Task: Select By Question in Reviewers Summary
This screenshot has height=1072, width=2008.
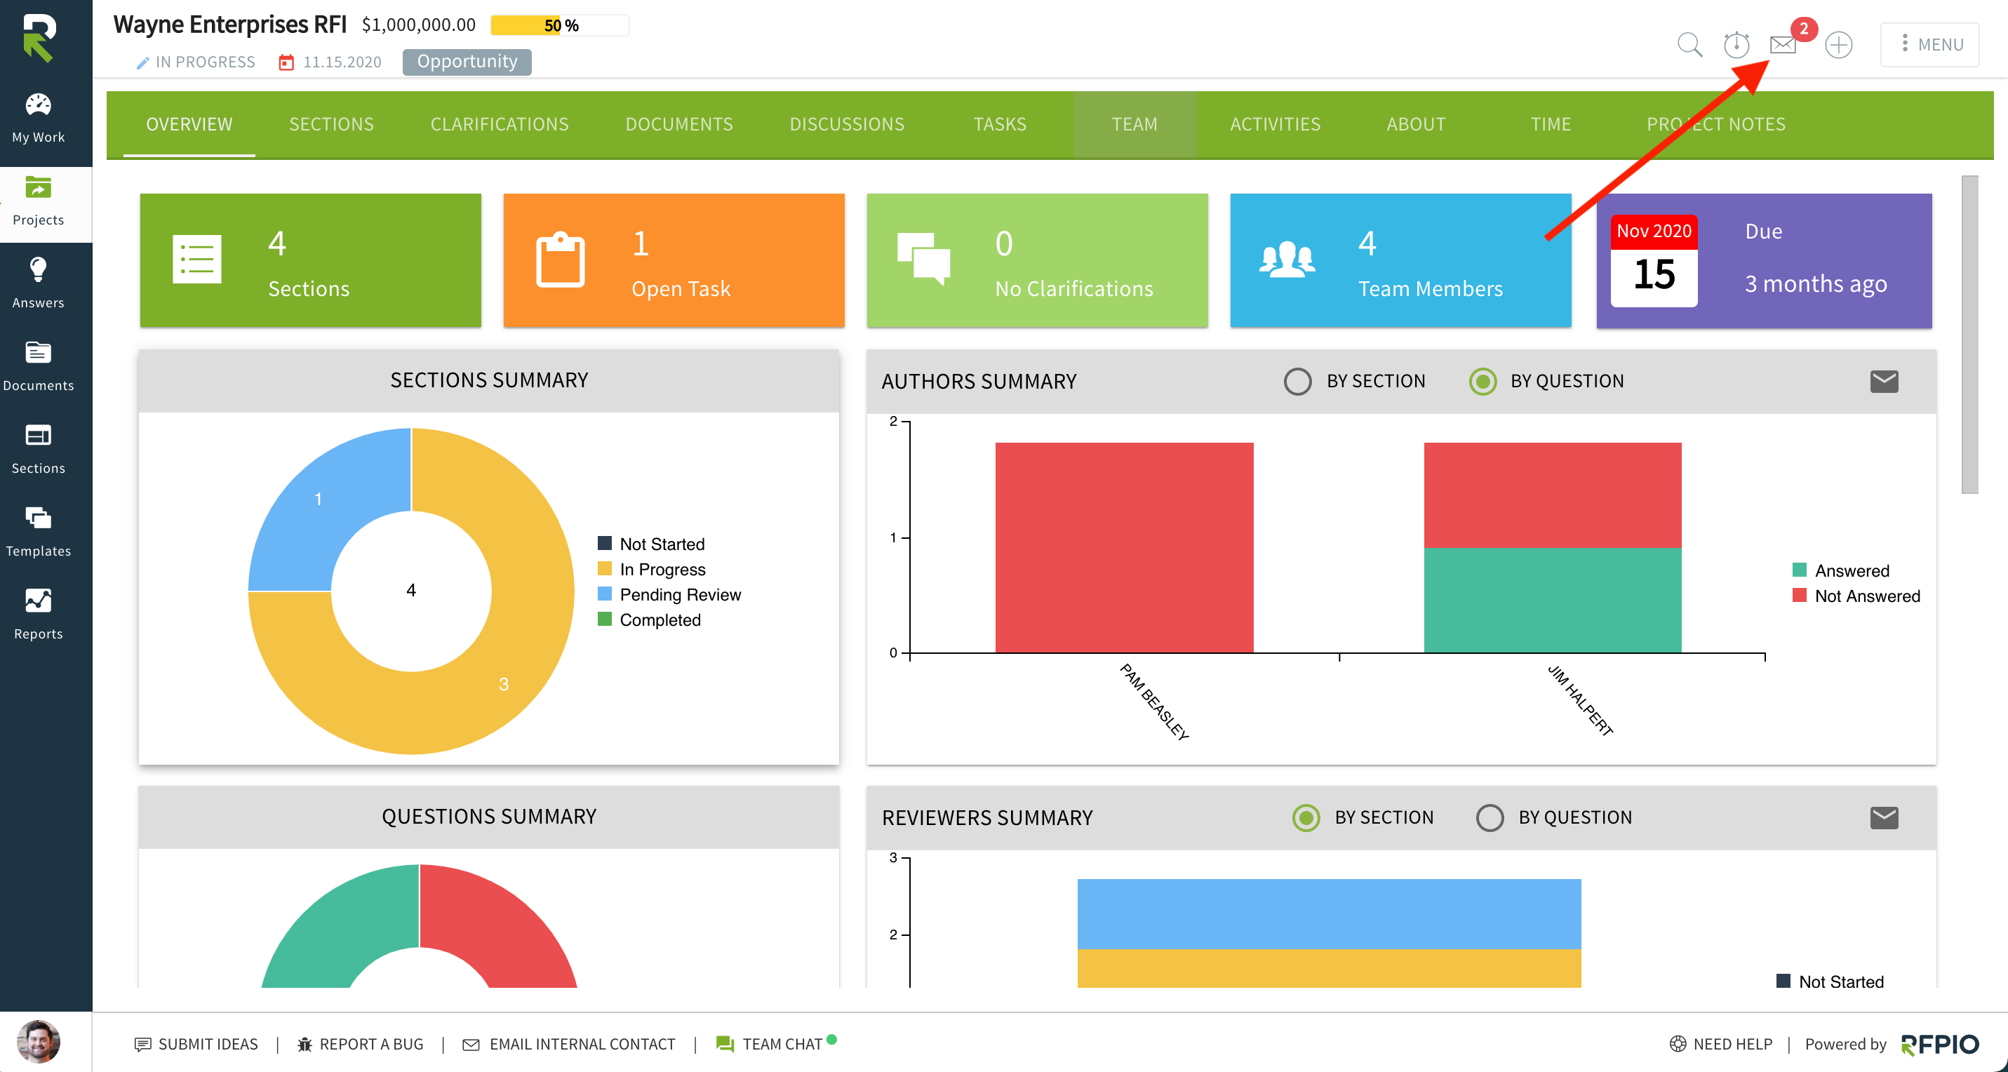Action: [1489, 818]
